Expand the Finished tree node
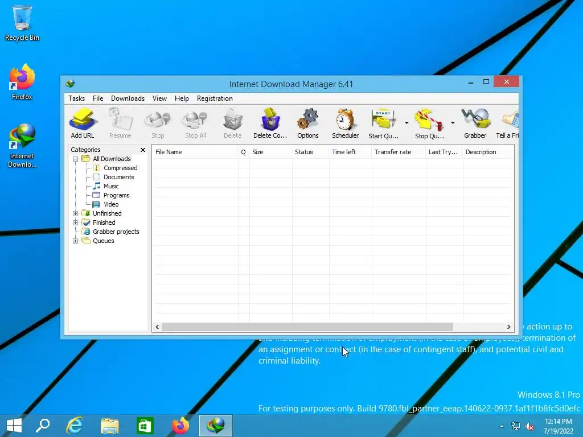583x437 pixels. coord(76,222)
